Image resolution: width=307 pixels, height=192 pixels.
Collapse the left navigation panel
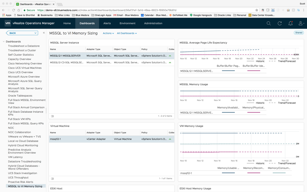tap(44, 33)
